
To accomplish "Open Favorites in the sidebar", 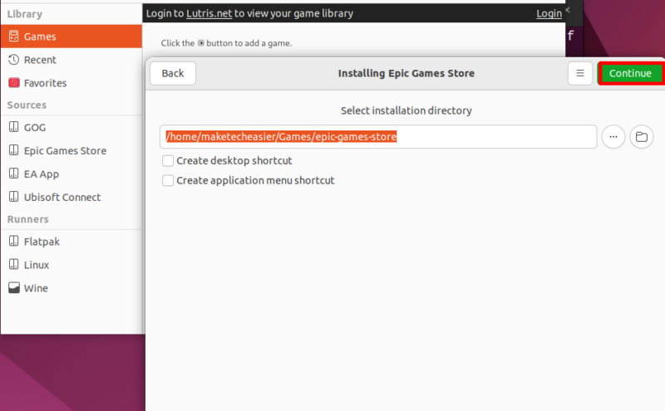I will pos(71,83).
